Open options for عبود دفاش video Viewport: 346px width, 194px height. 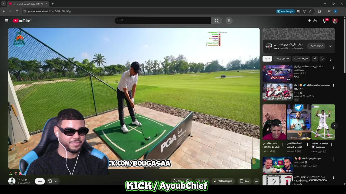pyautogui.click(x=333, y=159)
